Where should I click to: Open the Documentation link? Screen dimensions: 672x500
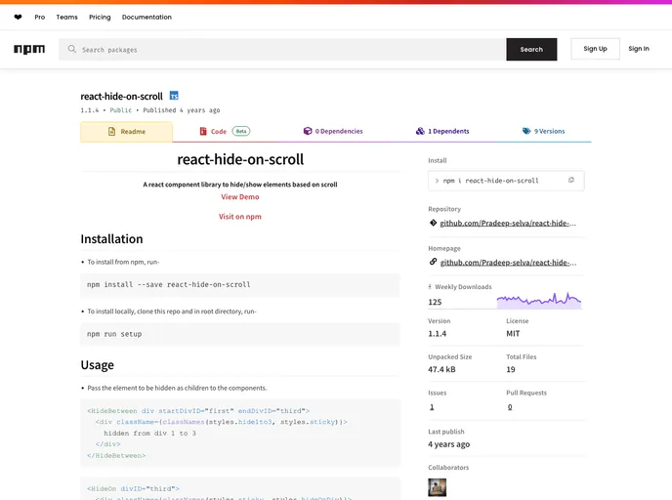(x=147, y=18)
